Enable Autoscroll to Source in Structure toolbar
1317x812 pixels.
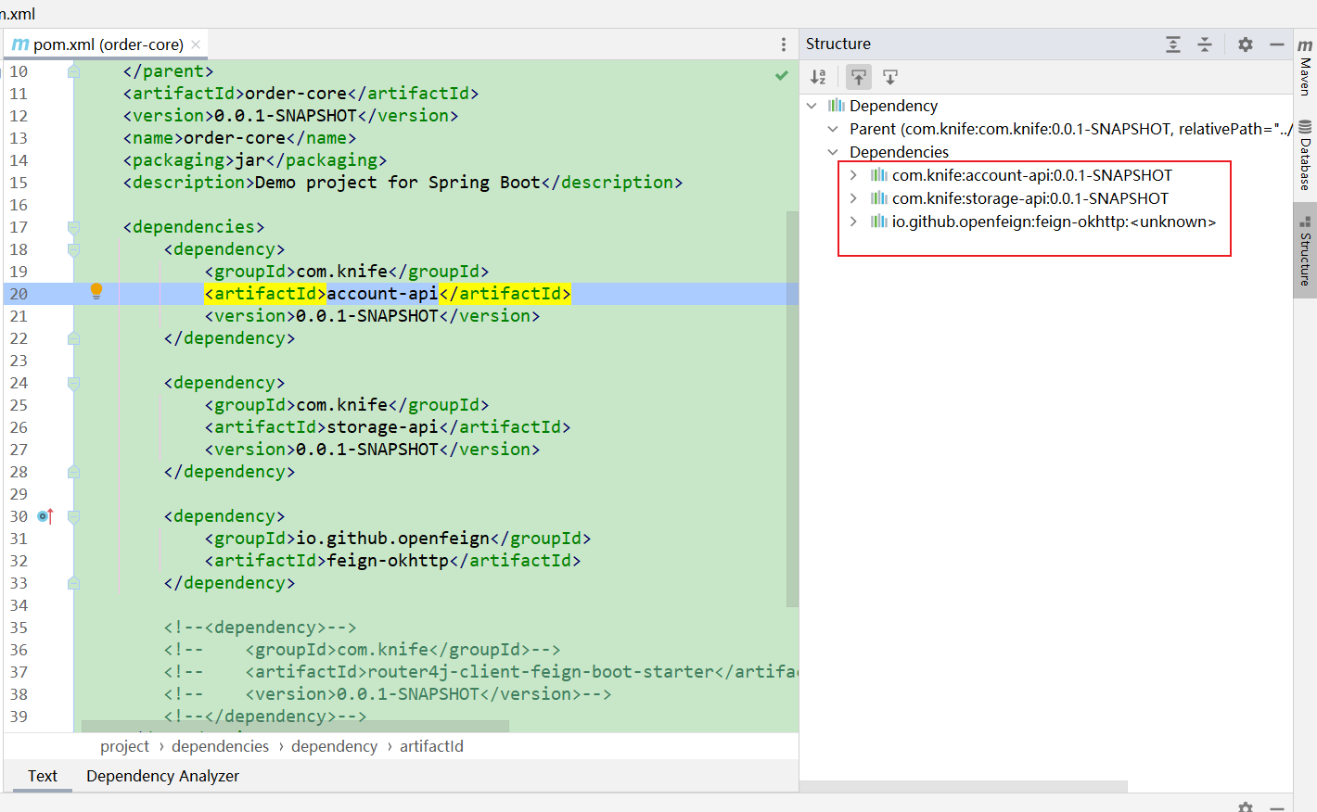coord(890,77)
